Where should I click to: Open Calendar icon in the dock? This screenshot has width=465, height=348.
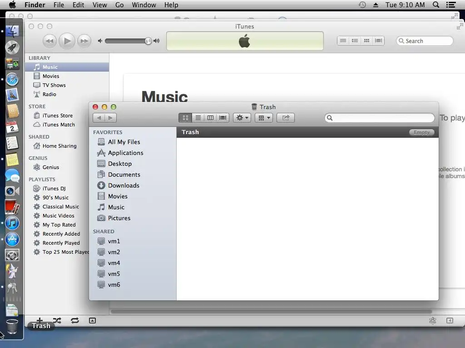12,127
